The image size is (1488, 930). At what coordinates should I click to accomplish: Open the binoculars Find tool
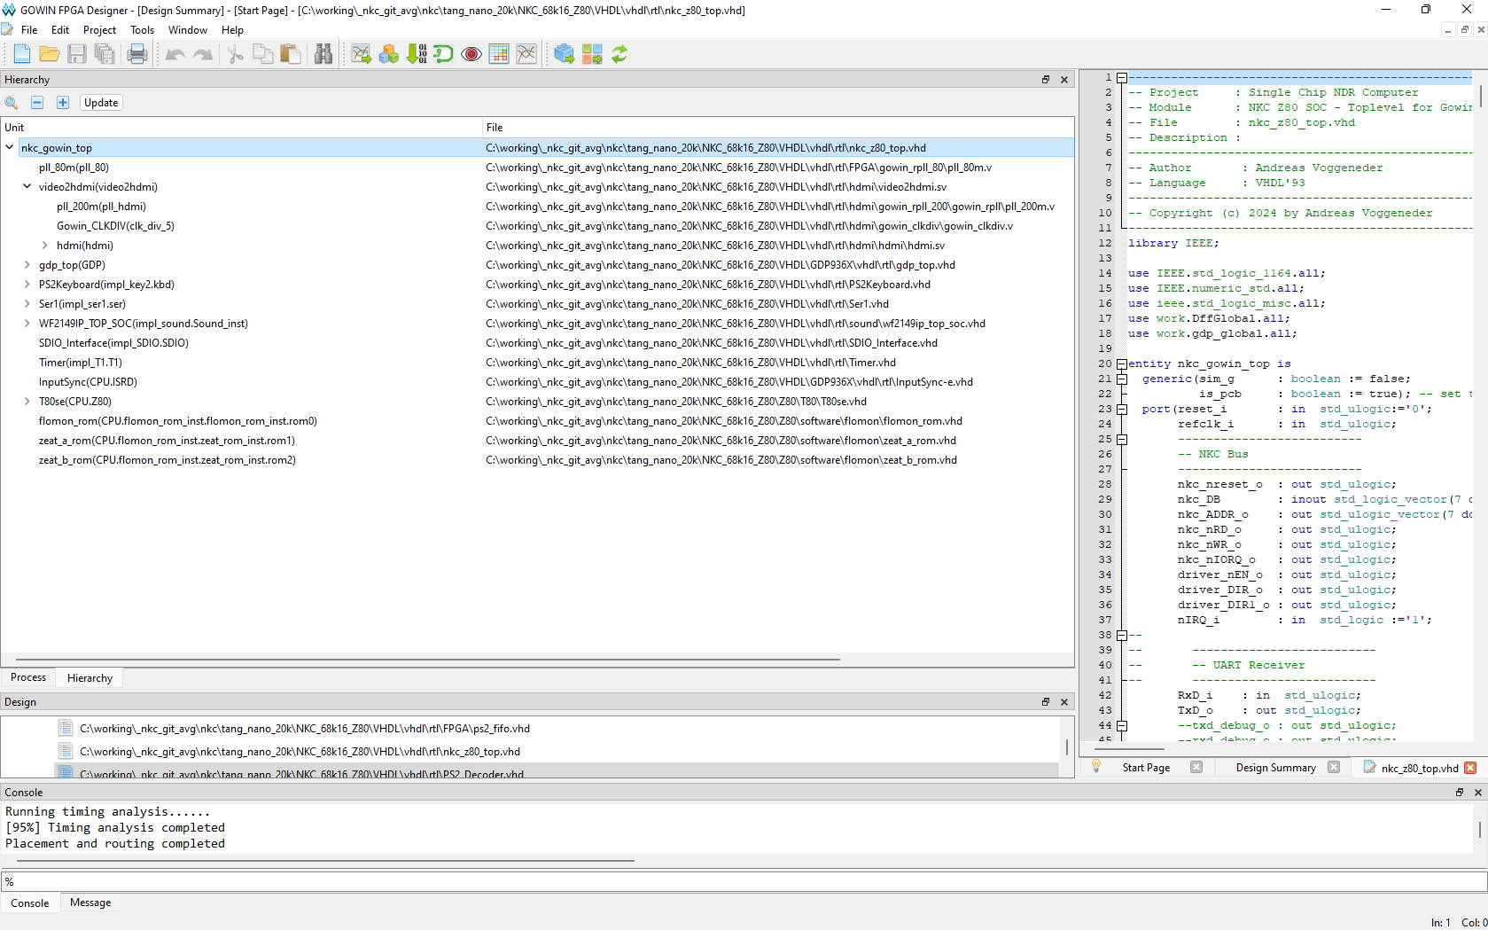[x=323, y=54]
